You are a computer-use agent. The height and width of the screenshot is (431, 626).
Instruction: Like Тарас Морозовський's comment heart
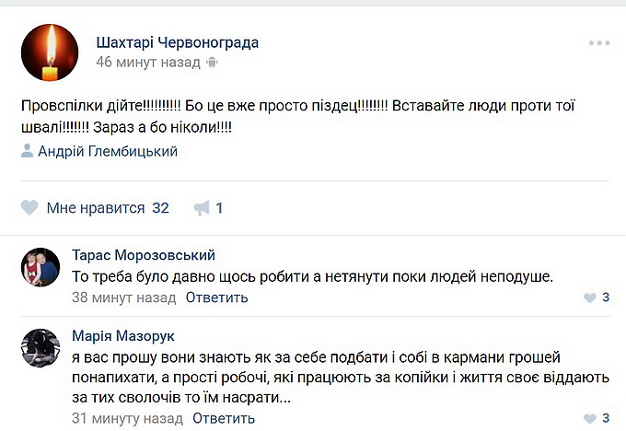coord(590,297)
